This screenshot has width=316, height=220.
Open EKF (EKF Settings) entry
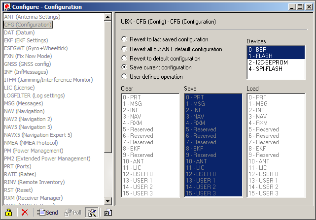pyautogui.click(x=26, y=40)
